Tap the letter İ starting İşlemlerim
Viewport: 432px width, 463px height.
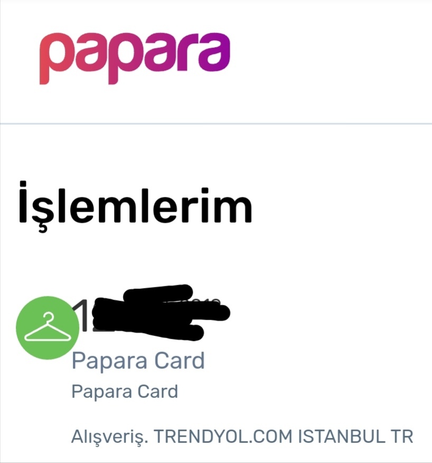point(24,202)
